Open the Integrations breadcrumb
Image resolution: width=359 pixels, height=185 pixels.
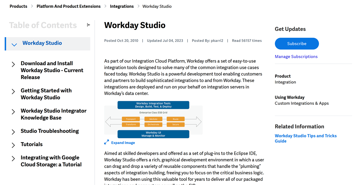(x=122, y=6)
